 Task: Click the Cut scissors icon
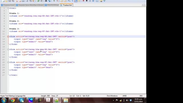[27, 1]
